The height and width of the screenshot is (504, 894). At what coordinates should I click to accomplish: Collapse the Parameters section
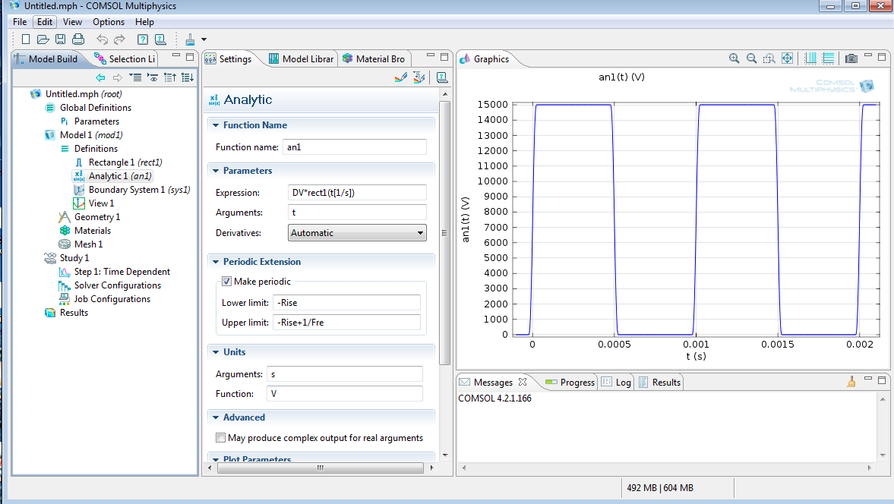pos(216,171)
